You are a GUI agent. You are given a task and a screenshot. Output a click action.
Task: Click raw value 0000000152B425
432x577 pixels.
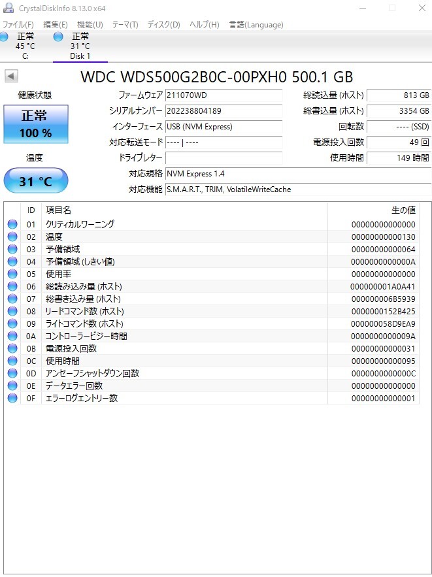pos(383,312)
